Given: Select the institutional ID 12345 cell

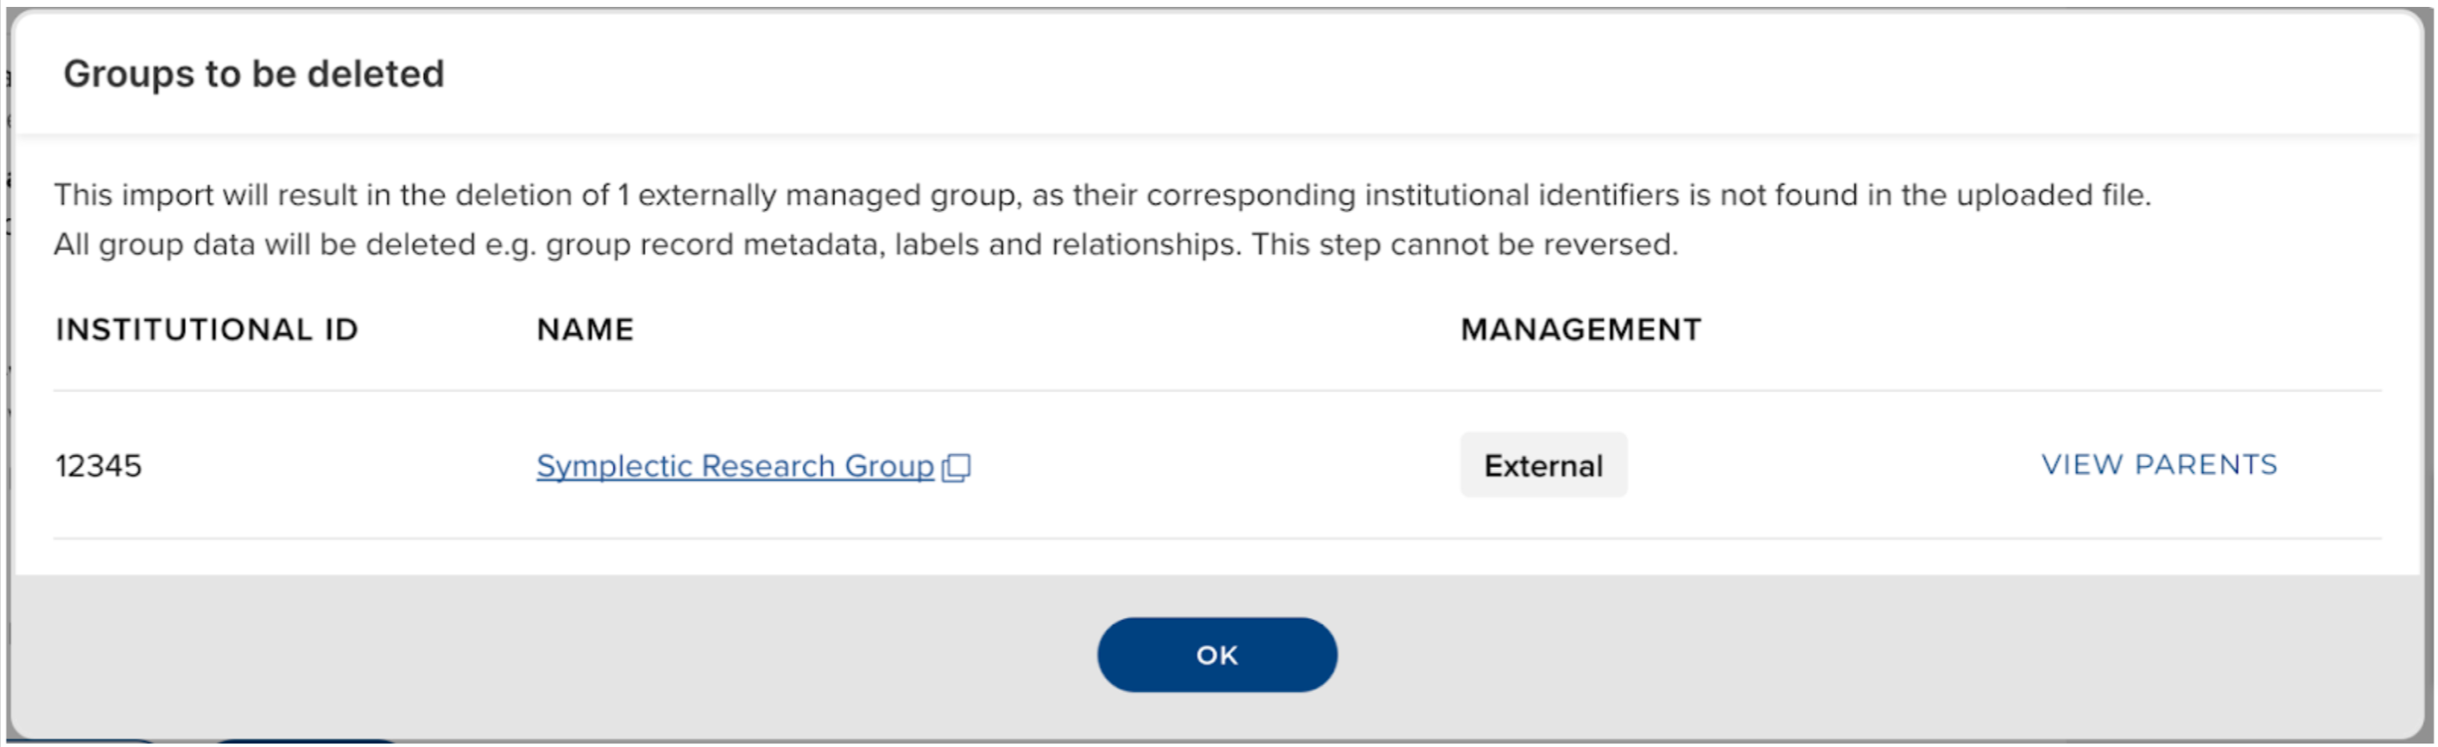Looking at the screenshot, I should pyautogui.click(x=98, y=465).
